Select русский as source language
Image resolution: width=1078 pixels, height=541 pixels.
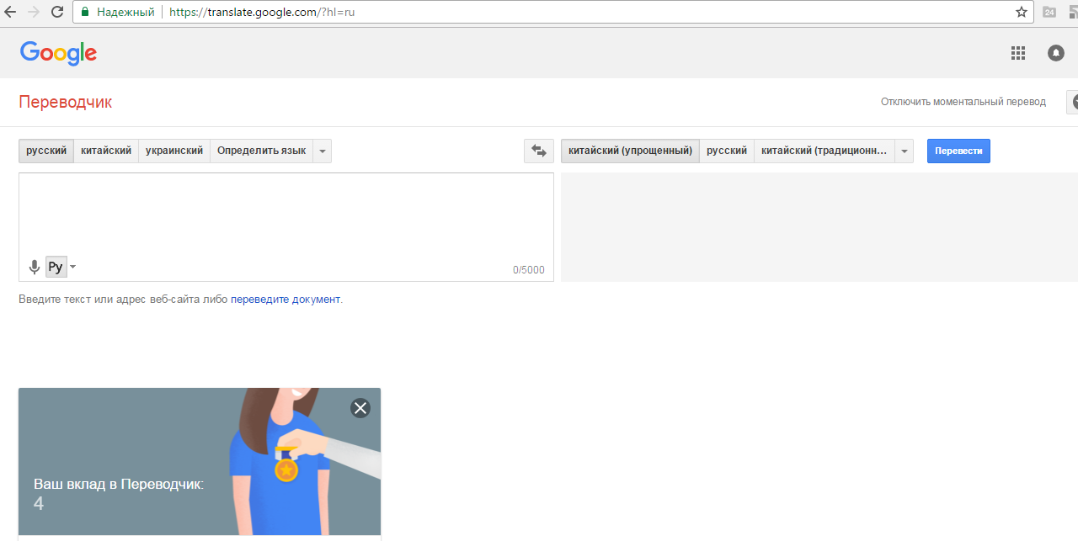tap(46, 151)
